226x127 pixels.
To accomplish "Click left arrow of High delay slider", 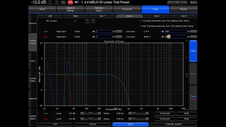I will 130,119.
